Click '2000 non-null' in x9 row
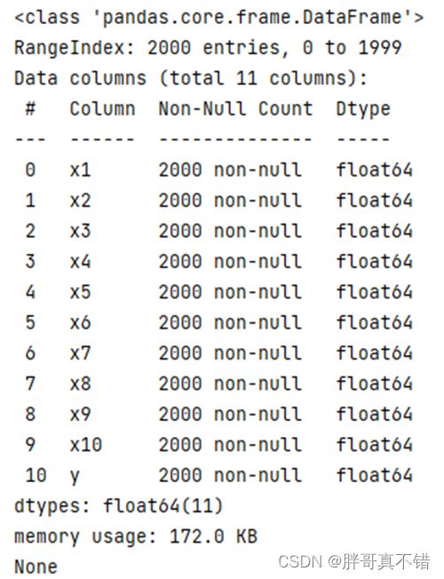Image resolution: width=444 pixels, height=579 pixels. pyautogui.click(x=230, y=414)
